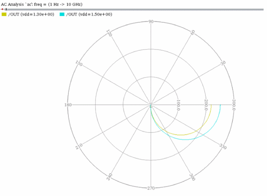Select the cyan vdd=1.50 trace curve

click(x=186, y=139)
